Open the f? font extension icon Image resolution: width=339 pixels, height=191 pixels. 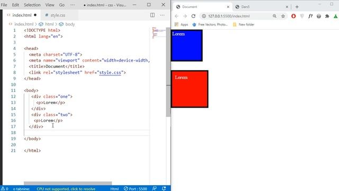pyautogui.click(x=310, y=16)
